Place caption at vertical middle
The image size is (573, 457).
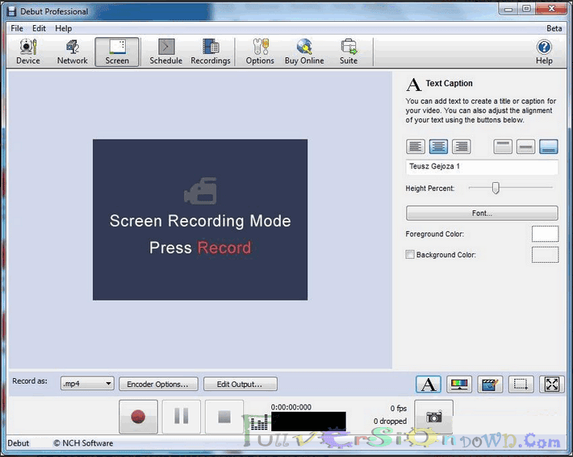pyautogui.click(x=526, y=147)
